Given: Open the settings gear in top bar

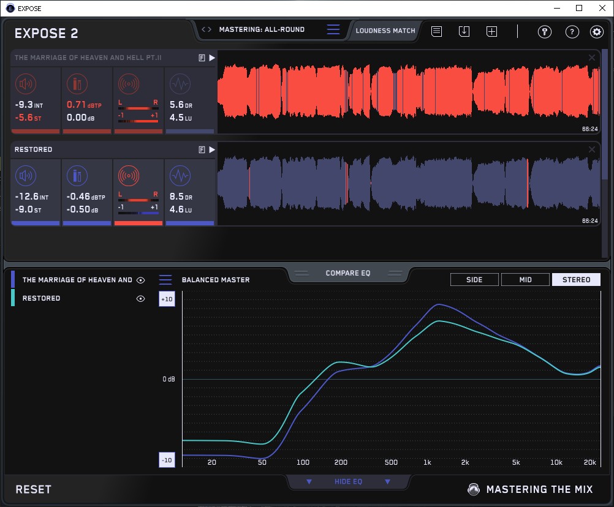Looking at the screenshot, I should pyautogui.click(x=596, y=32).
